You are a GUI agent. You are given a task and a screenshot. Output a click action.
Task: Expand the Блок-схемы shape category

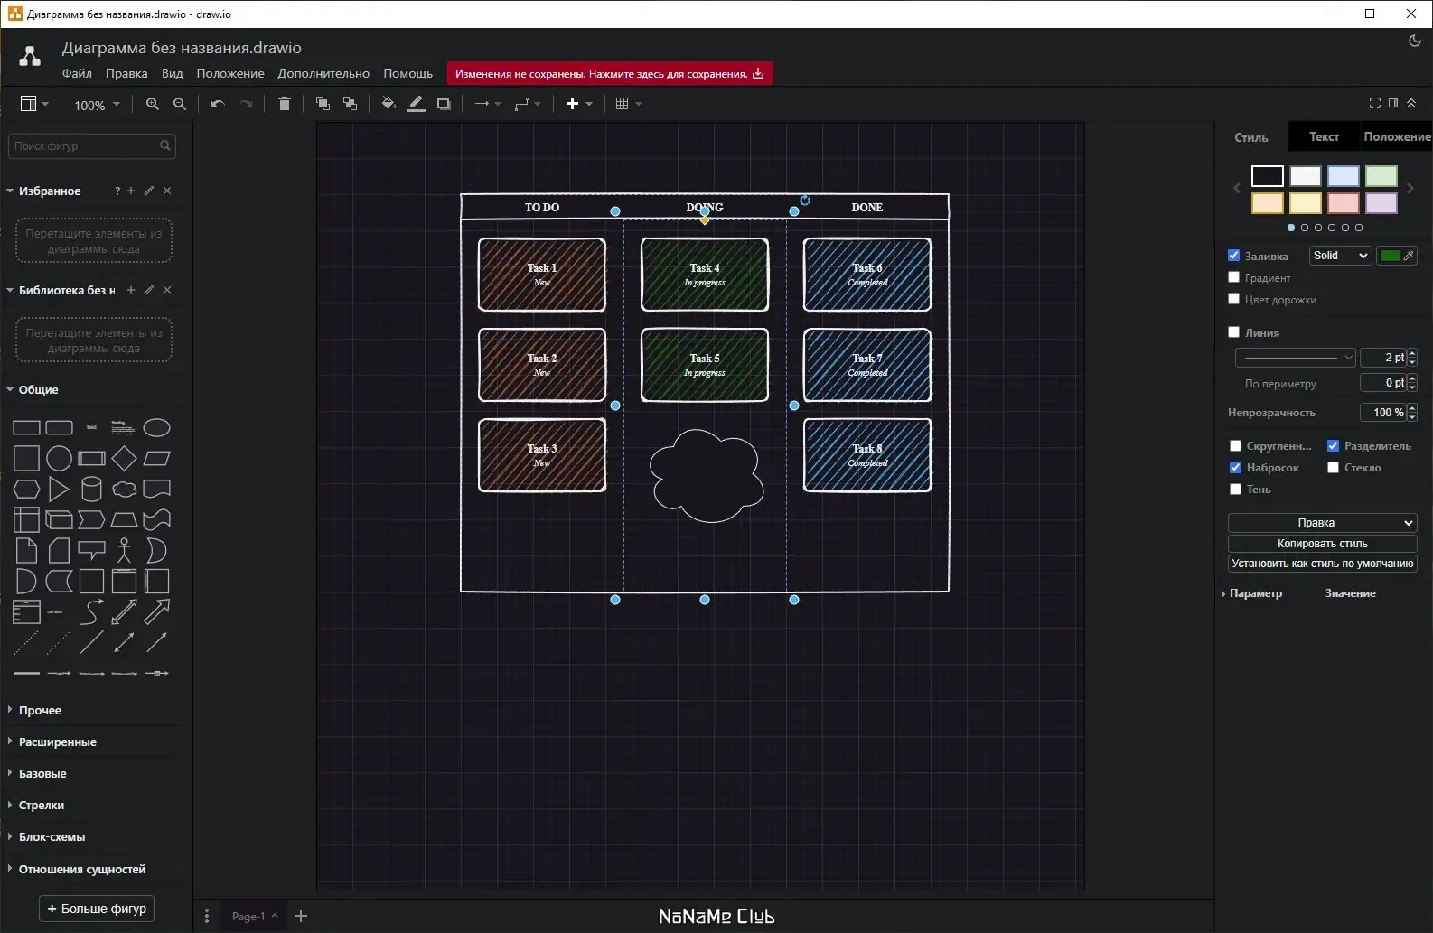[x=52, y=836]
